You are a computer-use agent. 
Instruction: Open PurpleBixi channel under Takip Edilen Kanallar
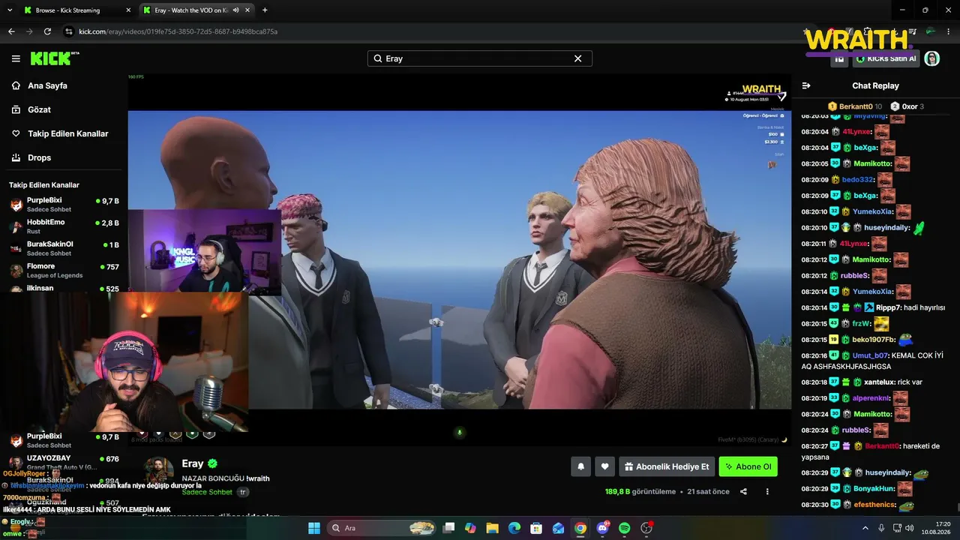pos(64,205)
